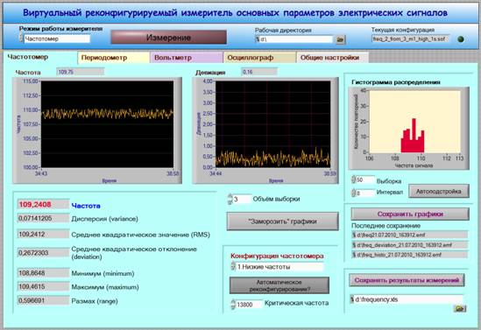This screenshot has width=481, height=330.
Task: Click the red frequency value 109,2408
Action: [x=43, y=204]
